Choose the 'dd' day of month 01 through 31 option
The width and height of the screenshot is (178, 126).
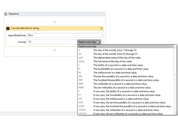[x=125, y=54]
